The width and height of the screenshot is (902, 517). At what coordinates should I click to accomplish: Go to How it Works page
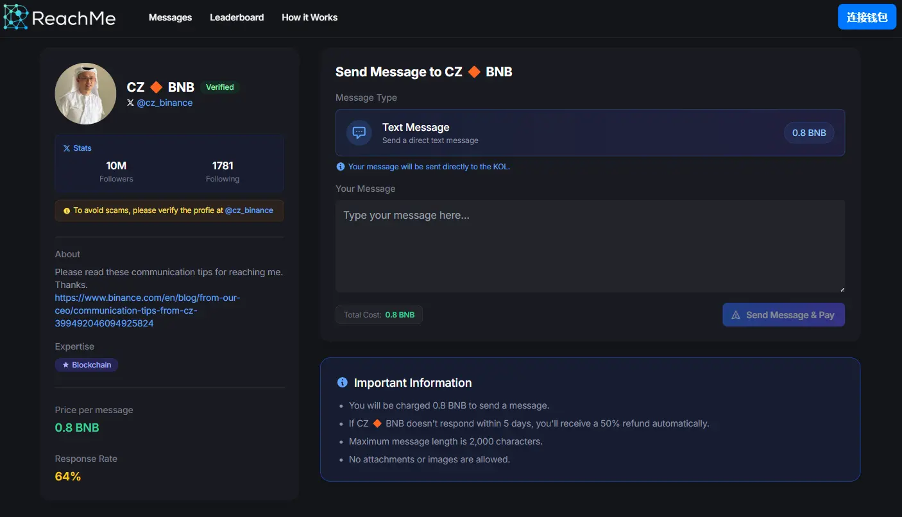309,17
